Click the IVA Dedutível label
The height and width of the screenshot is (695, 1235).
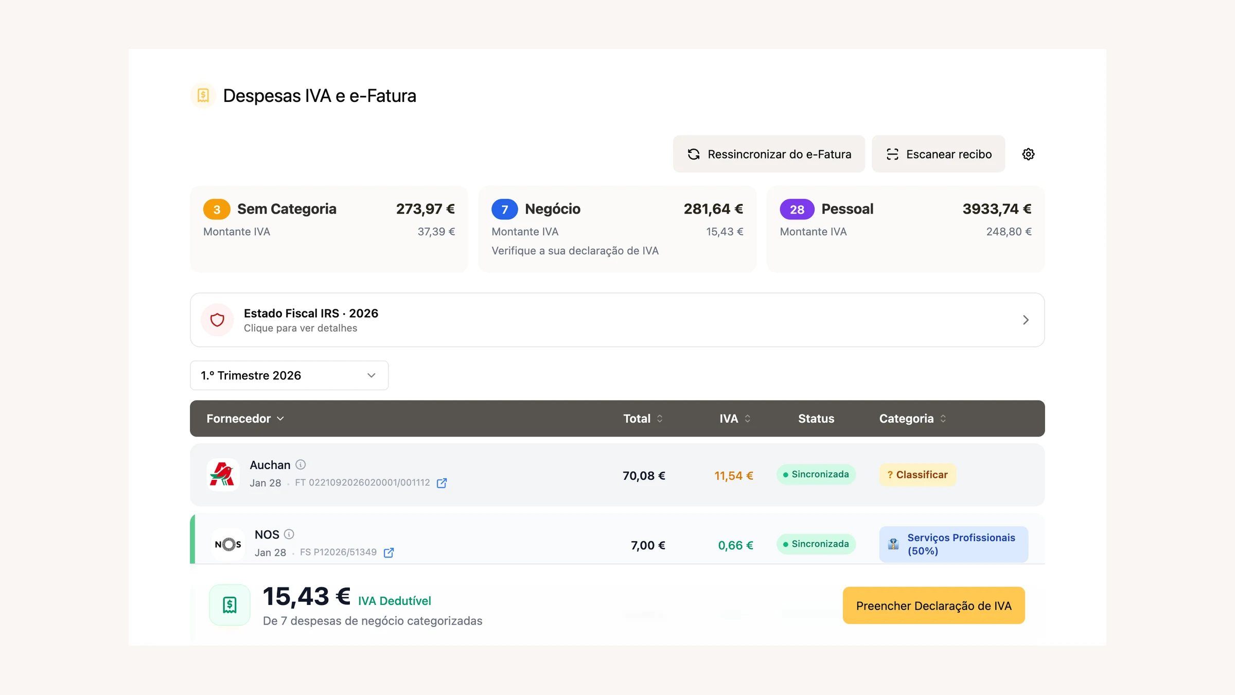[395, 601]
